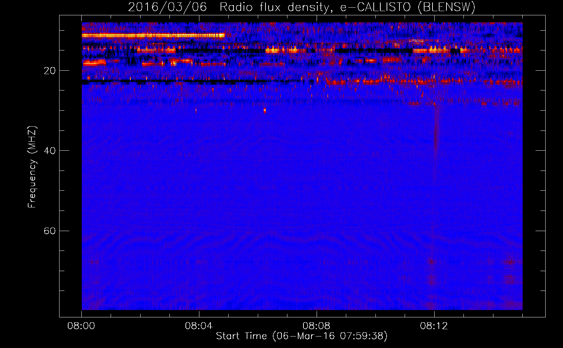This screenshot has height=348, width=563.
Task: Click the 60 MHz frequency tick label
Action: pos(50,231)
